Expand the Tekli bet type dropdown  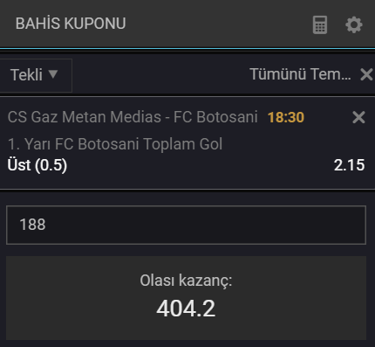[x=35, y=75]
